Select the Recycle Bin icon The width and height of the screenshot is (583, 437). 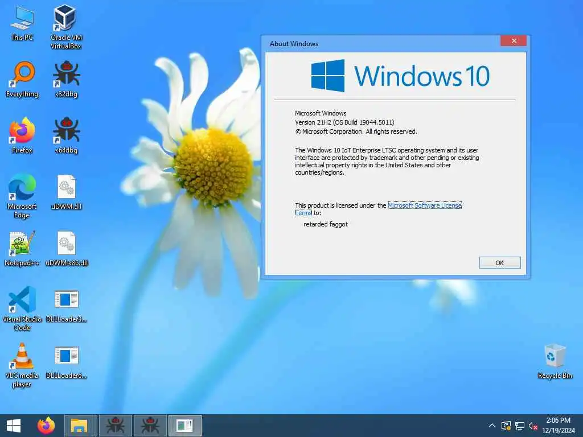555,361
